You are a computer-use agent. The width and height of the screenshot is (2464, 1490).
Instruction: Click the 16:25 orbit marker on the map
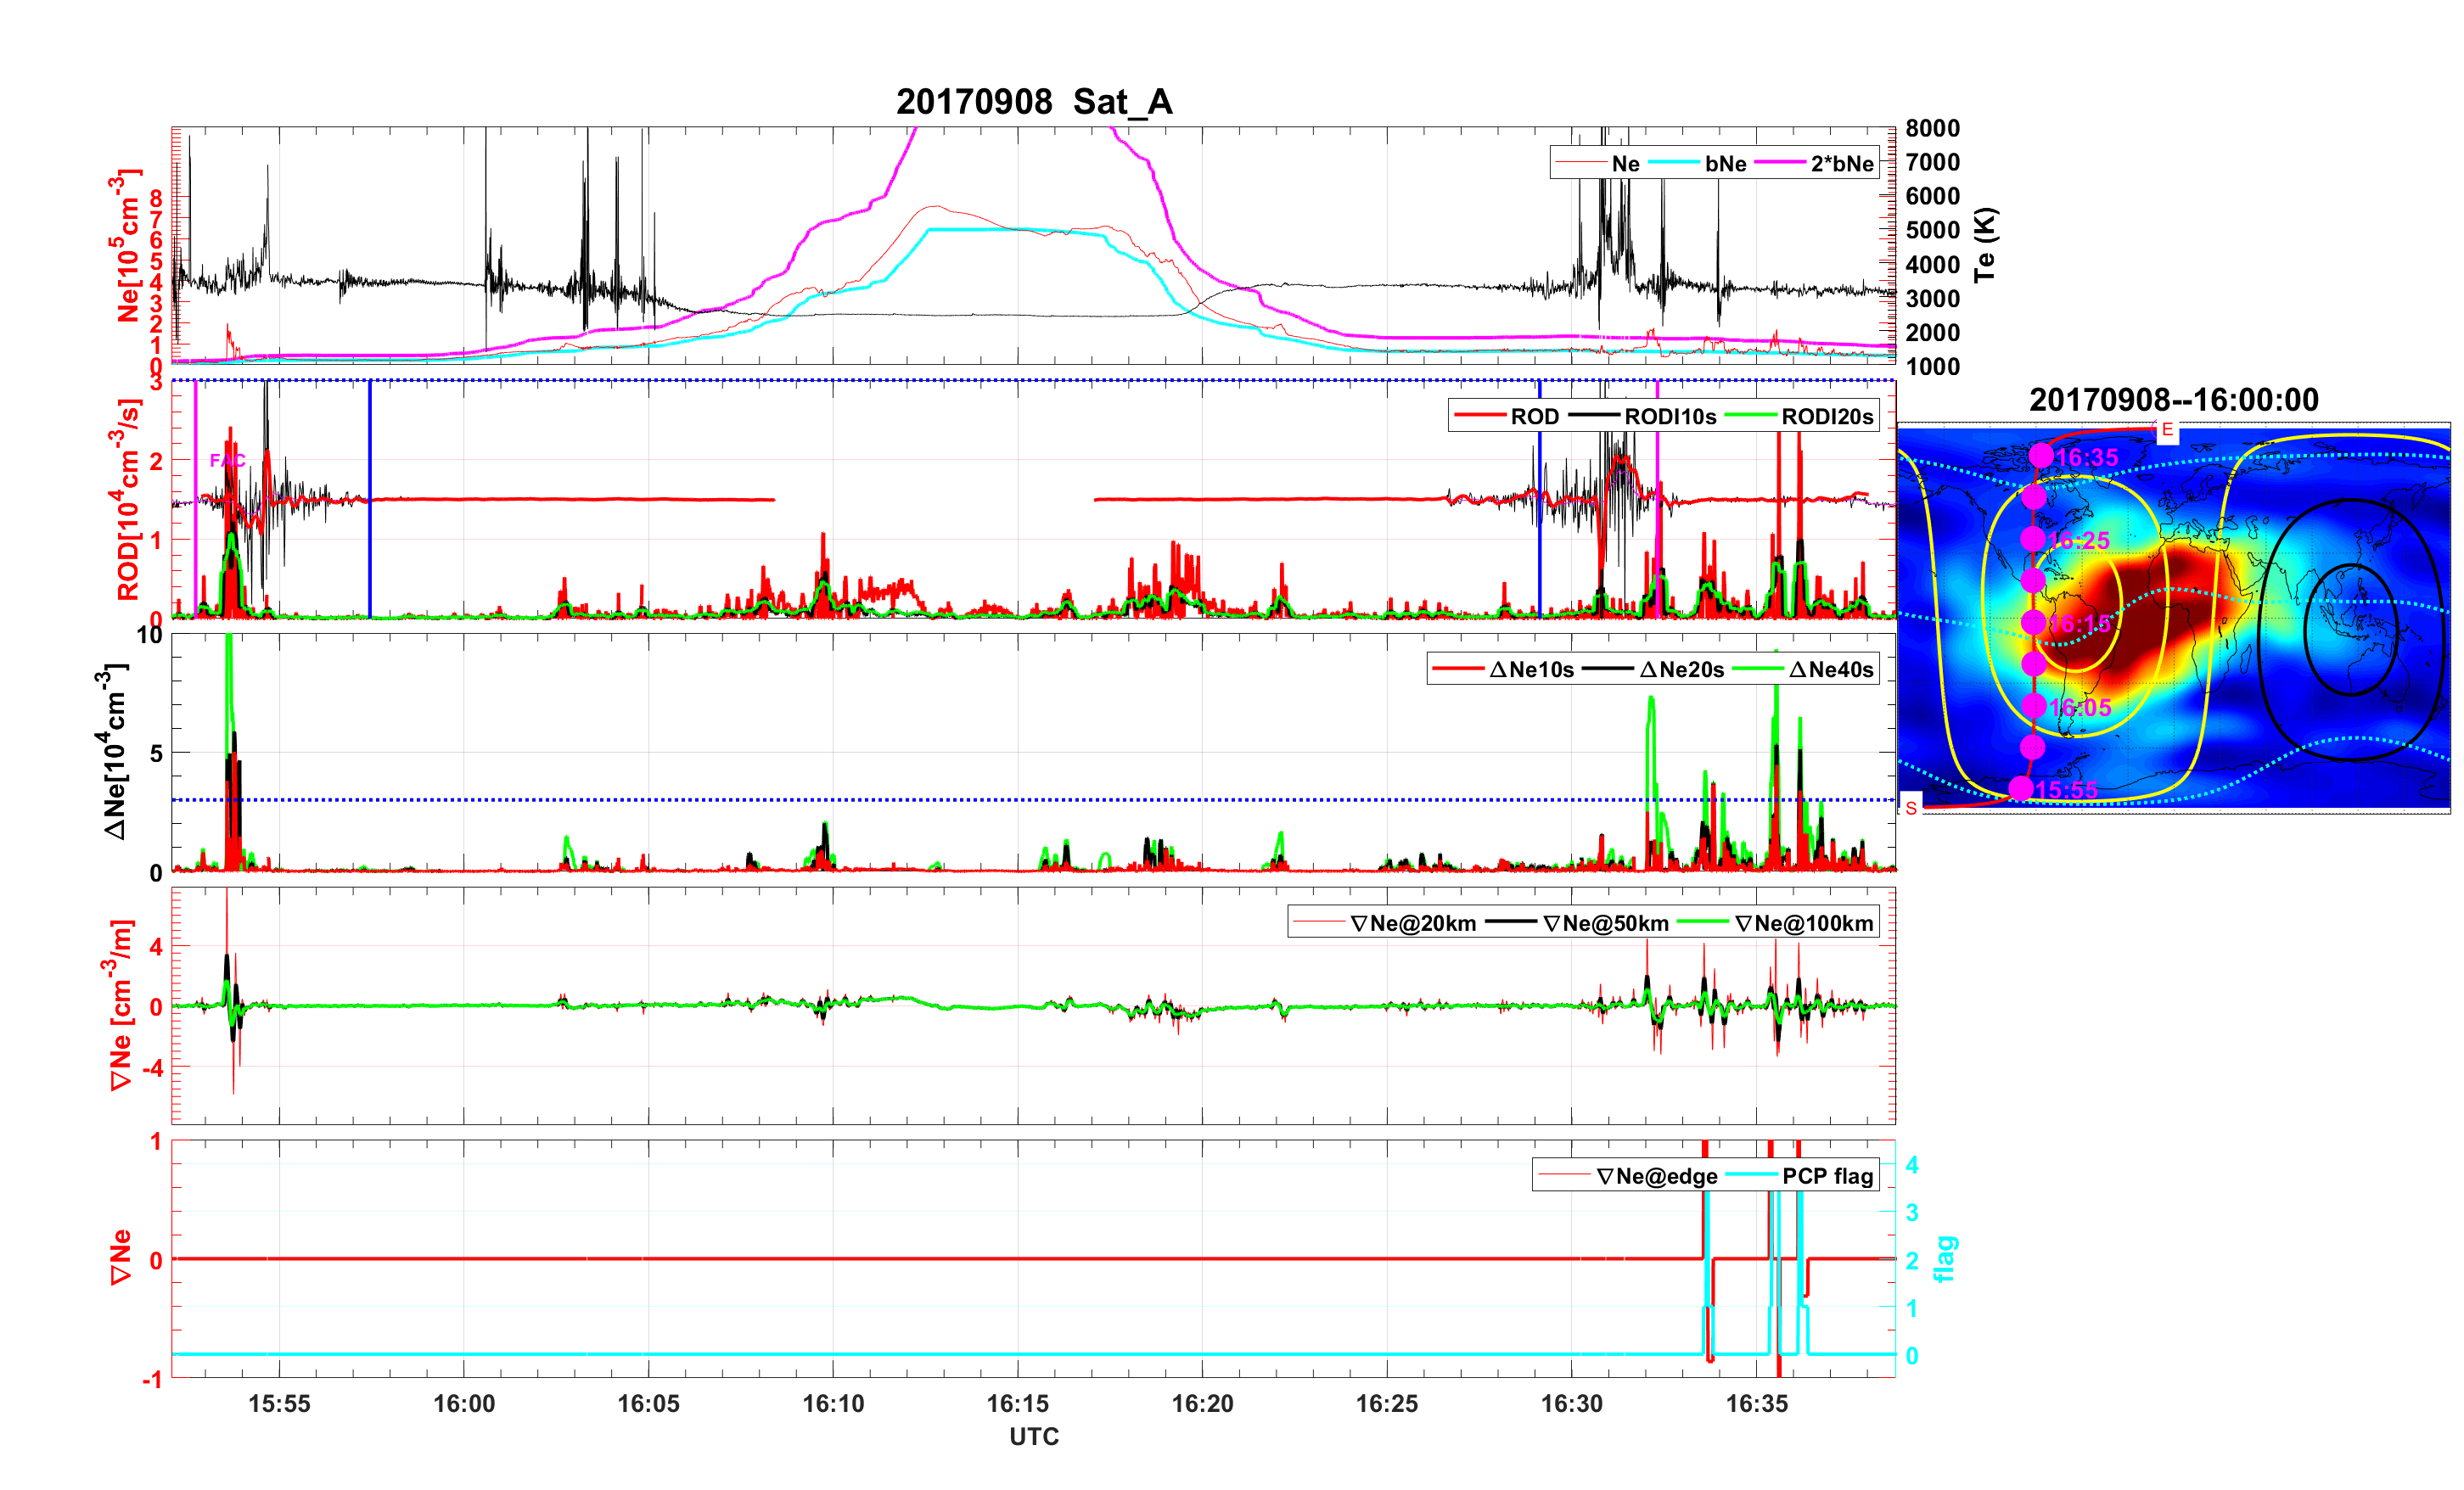2032,539
